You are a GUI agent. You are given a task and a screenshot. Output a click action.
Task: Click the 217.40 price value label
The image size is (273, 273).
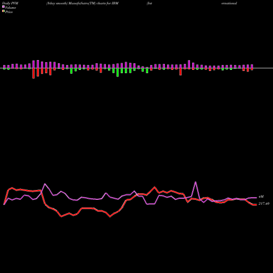(x=264, y=204)
